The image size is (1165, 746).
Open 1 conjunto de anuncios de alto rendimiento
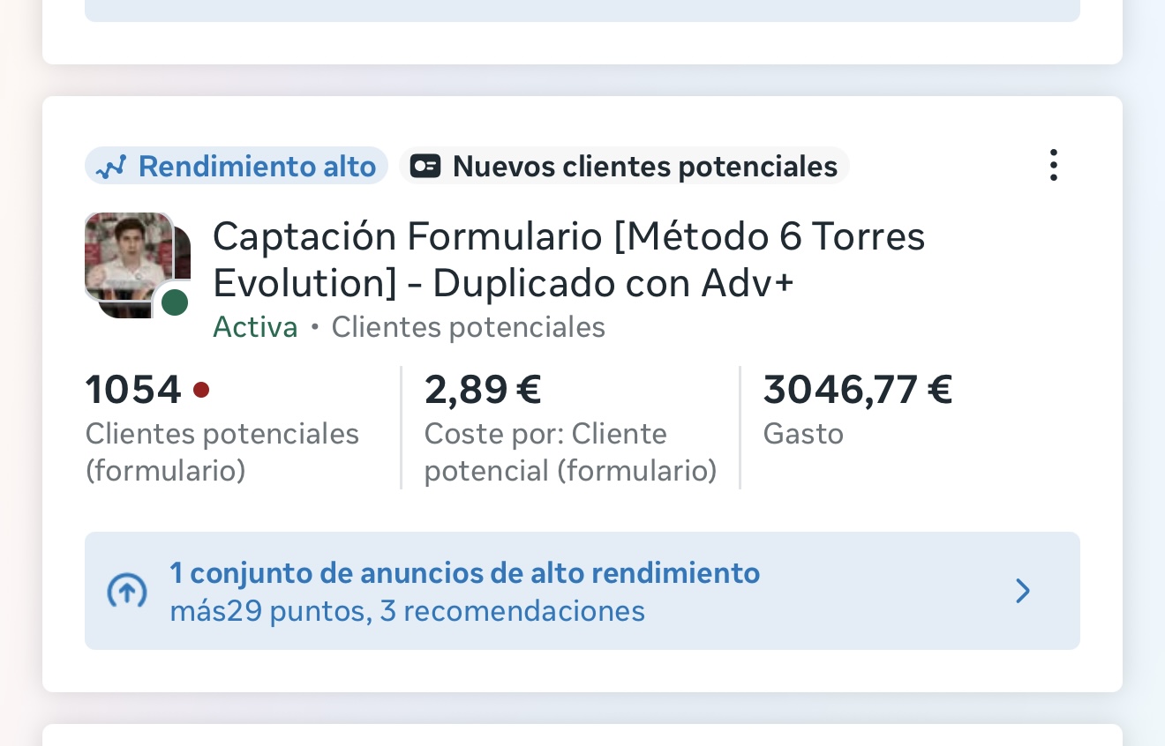pos(464,573)
